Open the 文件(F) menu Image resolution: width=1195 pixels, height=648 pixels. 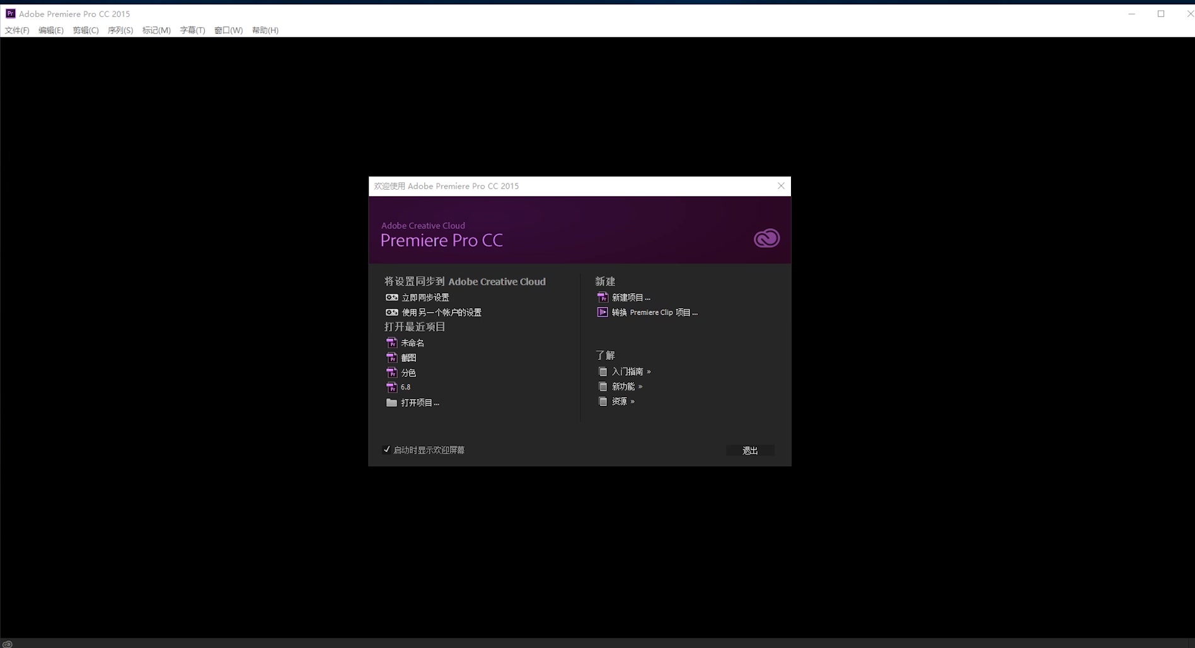click(x=17, y=30)
